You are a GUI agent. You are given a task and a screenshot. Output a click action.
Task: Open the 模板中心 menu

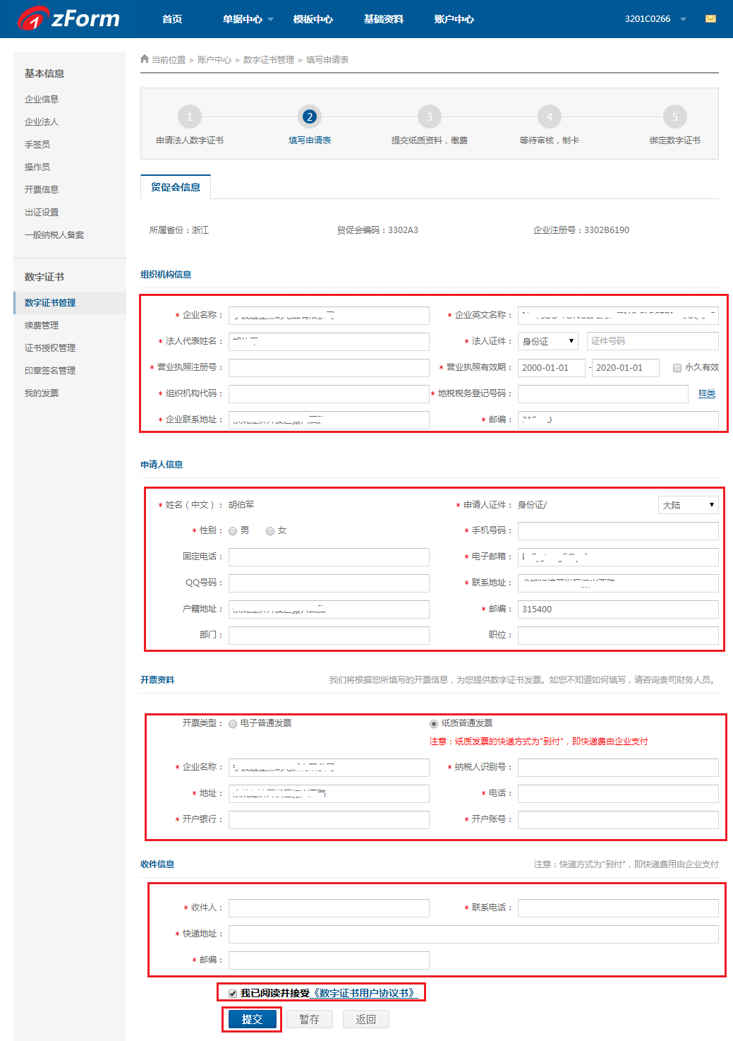click(x=313, y=19)
